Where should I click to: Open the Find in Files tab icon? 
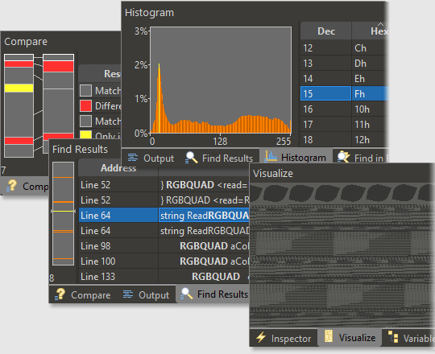point(343,157)
